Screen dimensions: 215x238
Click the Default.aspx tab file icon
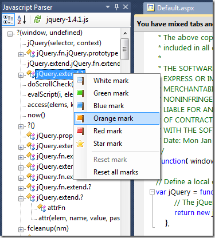(x=151, y=8)
